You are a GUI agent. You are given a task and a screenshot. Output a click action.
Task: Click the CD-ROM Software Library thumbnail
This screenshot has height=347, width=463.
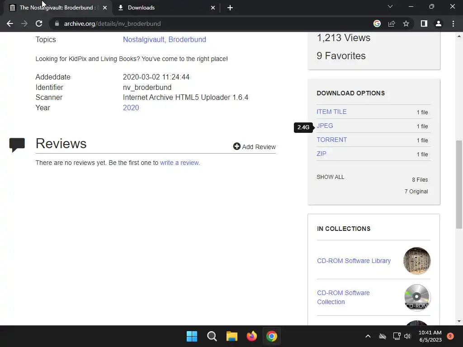point(416,261)
